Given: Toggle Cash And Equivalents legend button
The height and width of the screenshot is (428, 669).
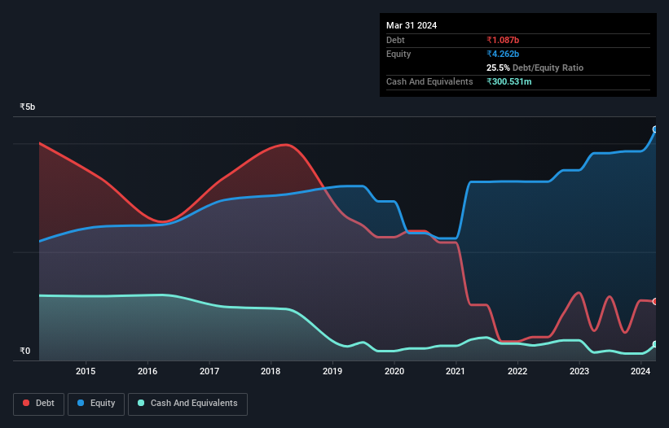Looking at the screenshot, I should (187, 404).
